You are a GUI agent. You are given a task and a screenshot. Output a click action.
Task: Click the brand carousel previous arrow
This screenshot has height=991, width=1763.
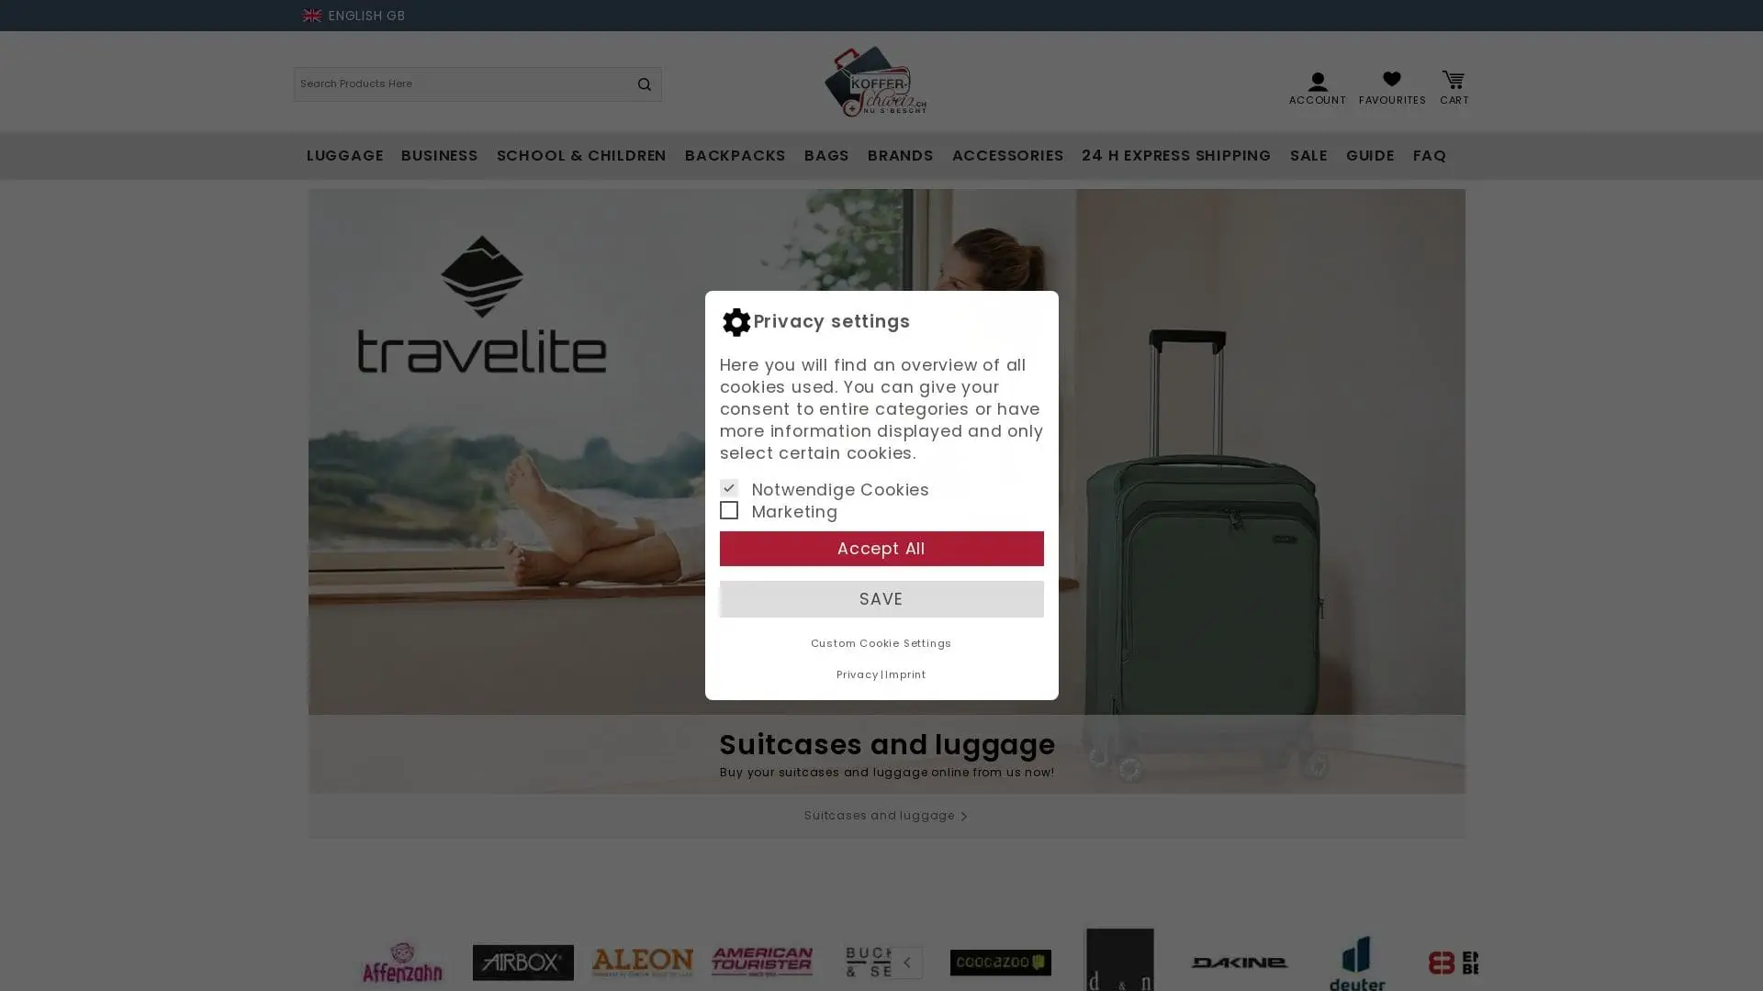[906, 963]
